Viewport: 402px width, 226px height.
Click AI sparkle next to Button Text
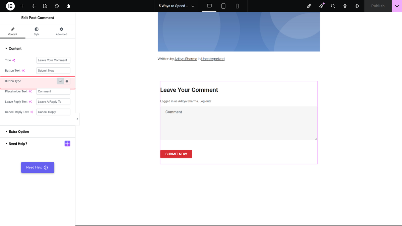(x=23, y=71)
